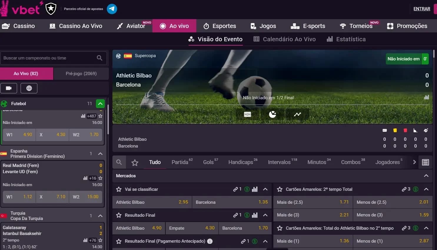Click the search magnifier in championship search
The image size is (437, 250).
coord(99,58)
